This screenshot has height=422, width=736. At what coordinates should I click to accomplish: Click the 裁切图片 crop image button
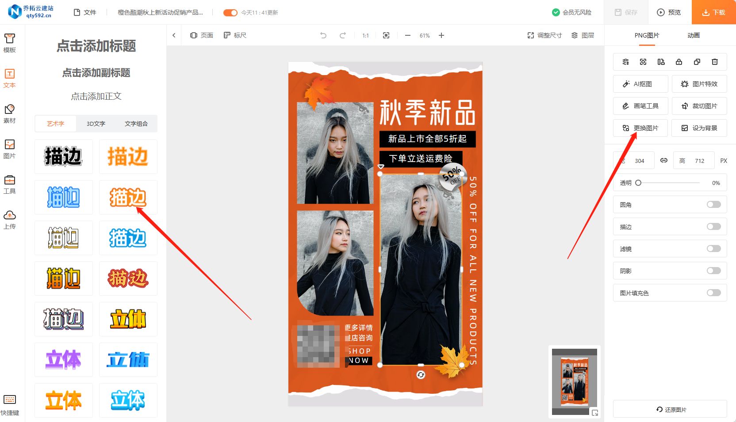click(x=699, y=106)
